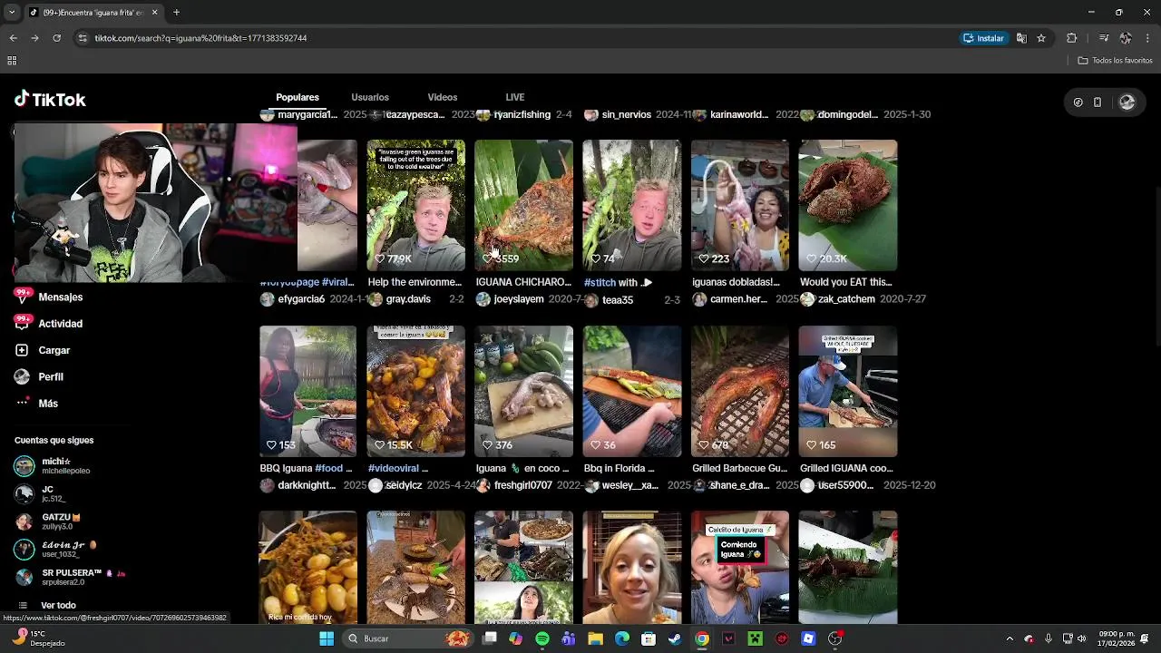This screenshot has height=653, width=1161.
Task: Open the tab search dropdown
Action: point(12,13)
